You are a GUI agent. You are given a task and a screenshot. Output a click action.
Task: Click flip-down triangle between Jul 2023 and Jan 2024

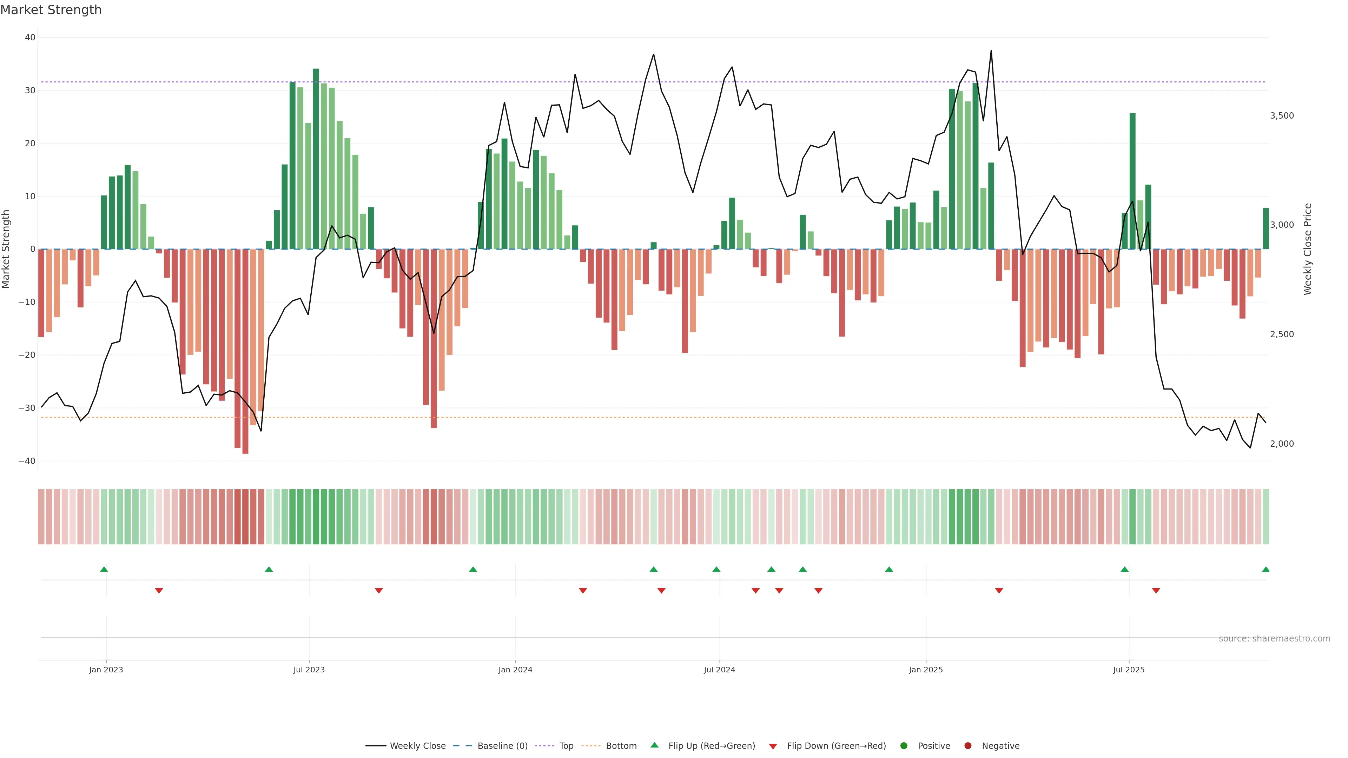pos(379,591)
